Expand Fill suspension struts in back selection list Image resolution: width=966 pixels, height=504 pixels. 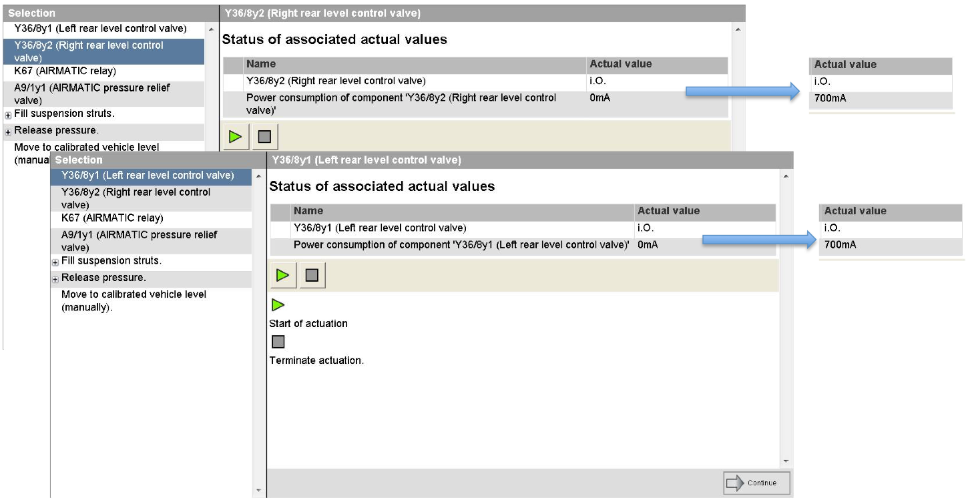(x=8, y=115)
